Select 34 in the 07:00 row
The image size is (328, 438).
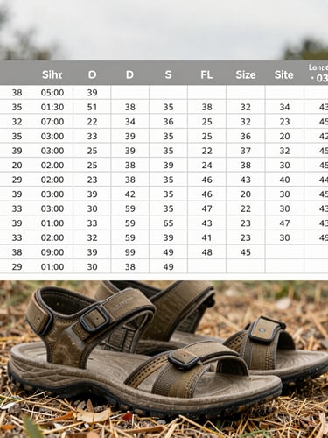point(130,122)
